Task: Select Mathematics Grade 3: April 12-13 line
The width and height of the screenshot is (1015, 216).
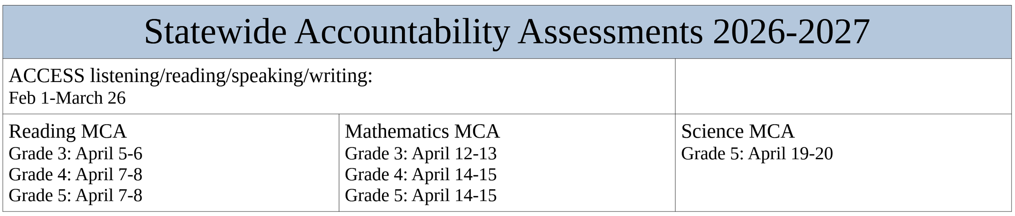Action: 421,154
